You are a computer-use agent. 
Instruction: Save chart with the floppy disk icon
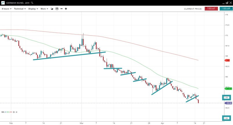pos(57,9)
